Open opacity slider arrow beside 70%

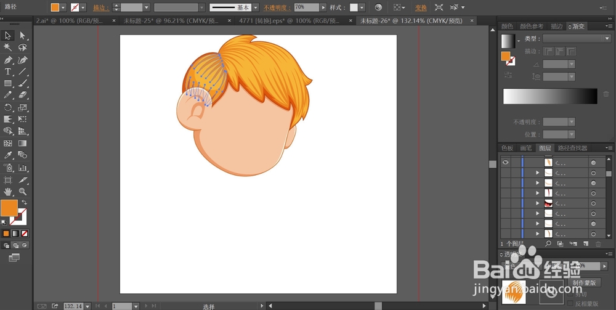point(323,7)
